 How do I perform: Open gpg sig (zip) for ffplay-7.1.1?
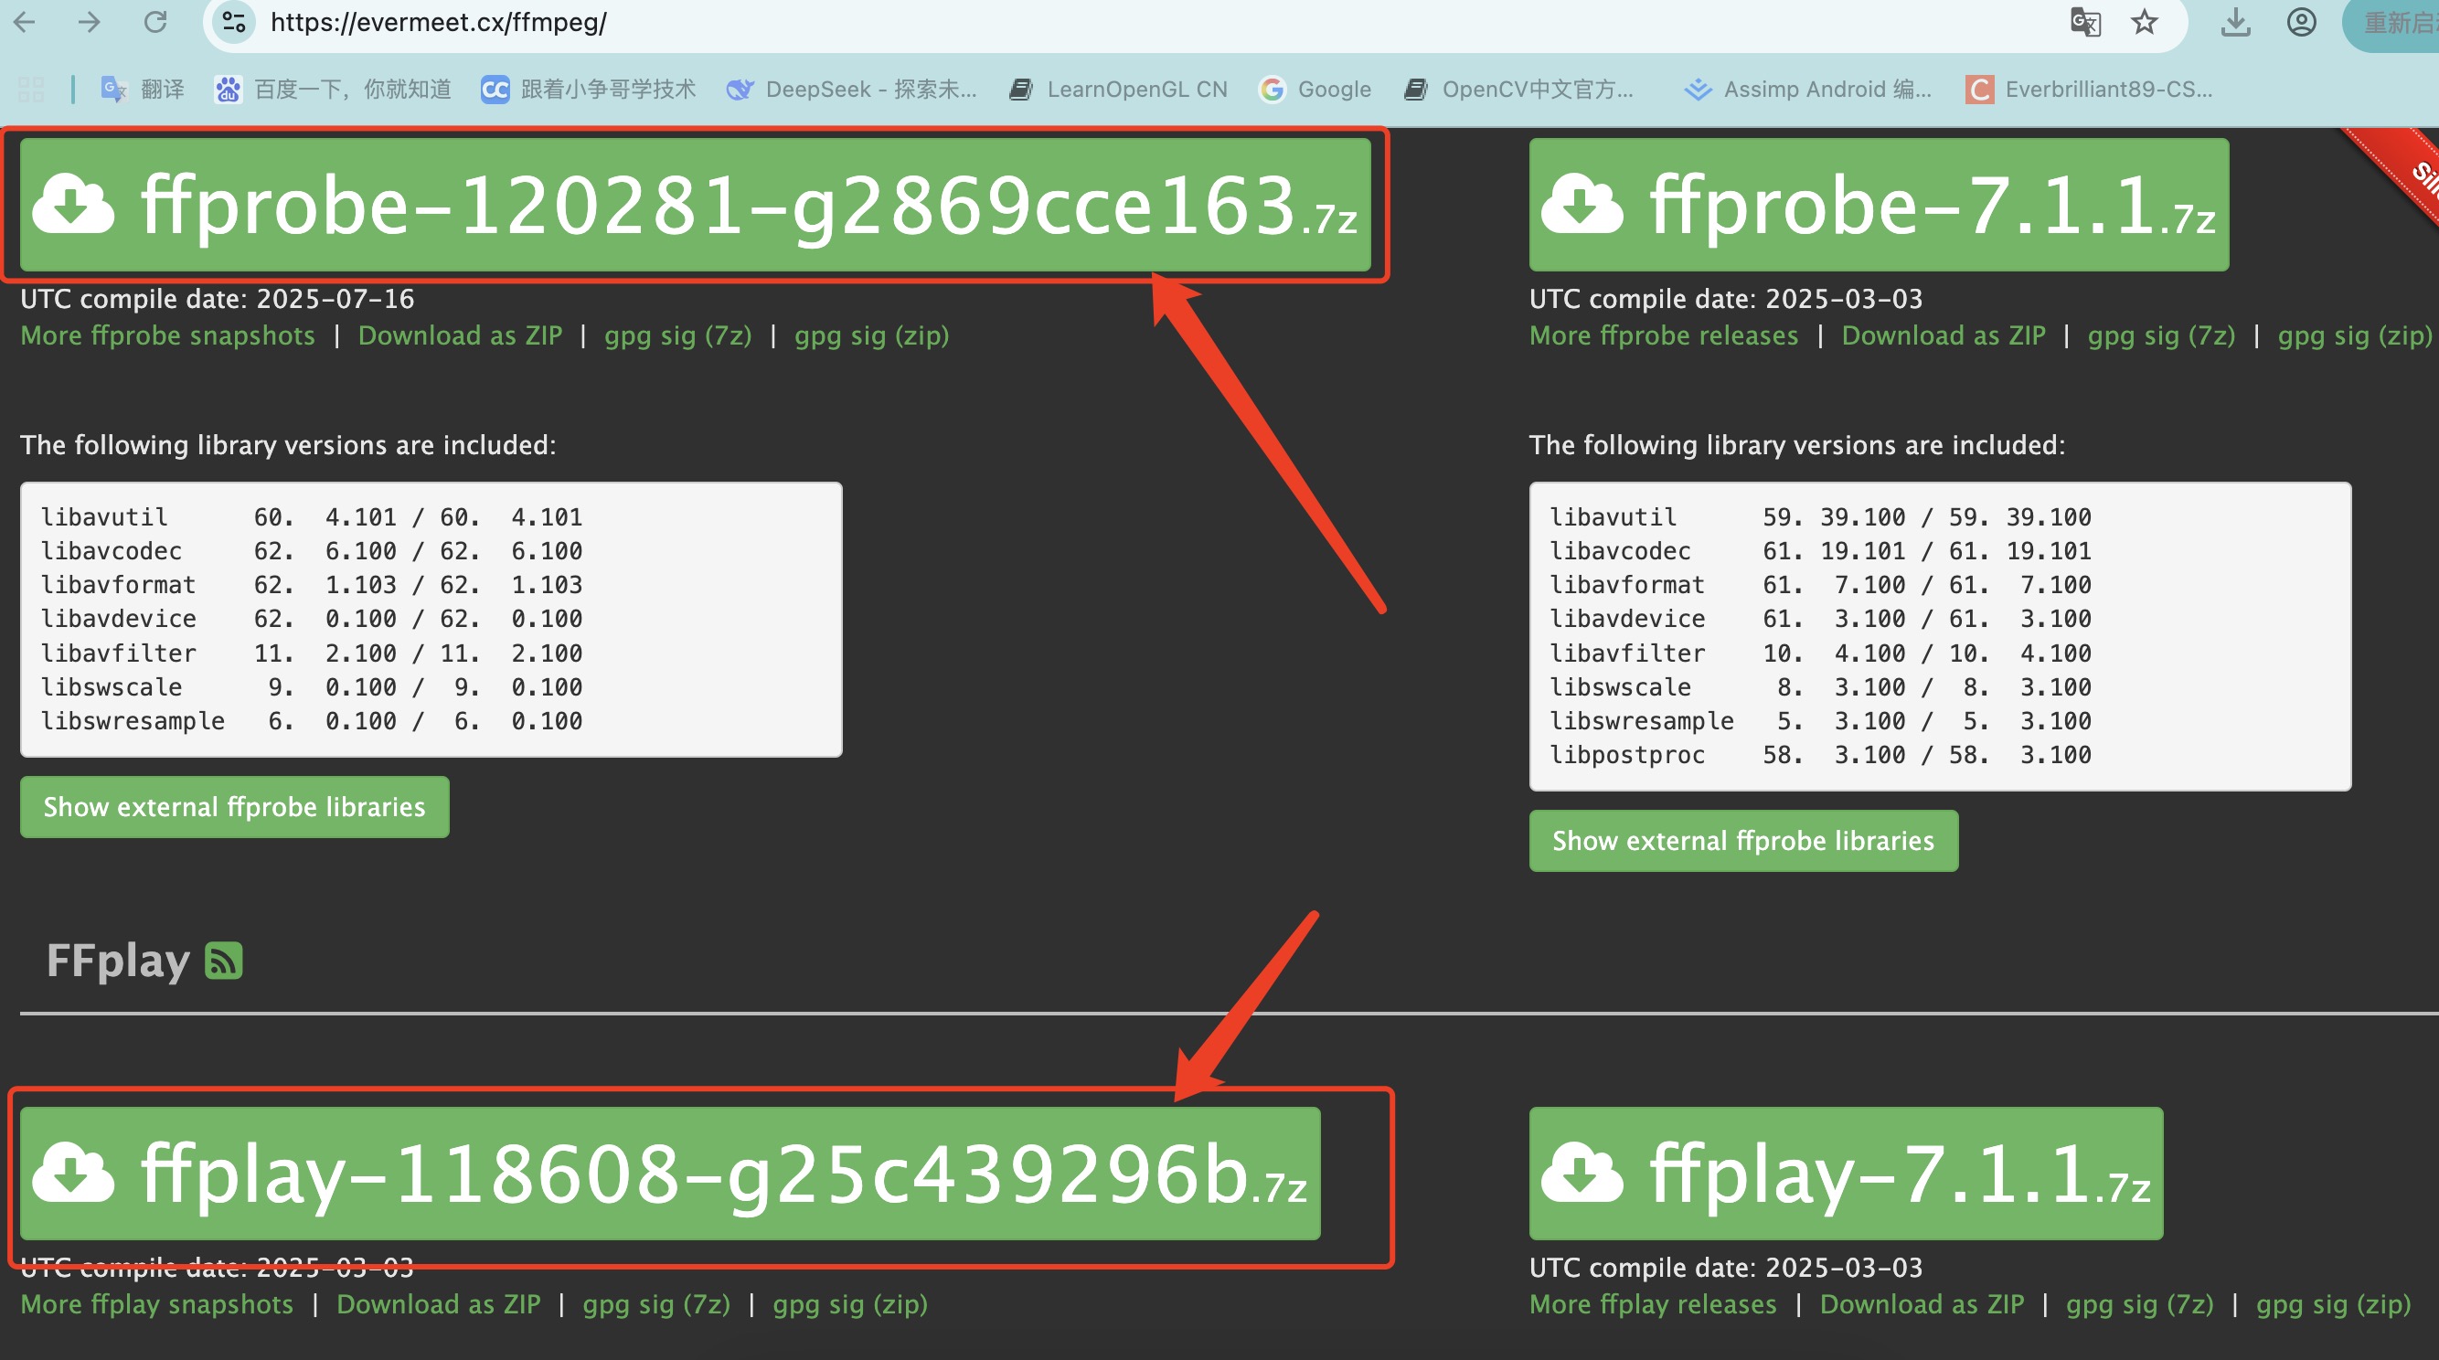tap(2333, 1304)
